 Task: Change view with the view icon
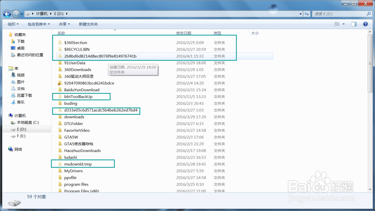point(337,24)
